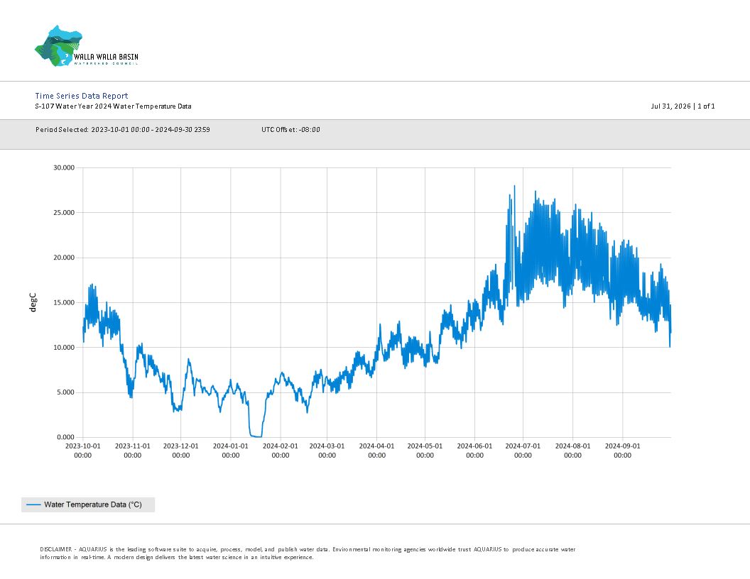Click the 2024-04-01 x-axis label
The height and width of the screenshot is (579, 750).
(x=377, y=451)
